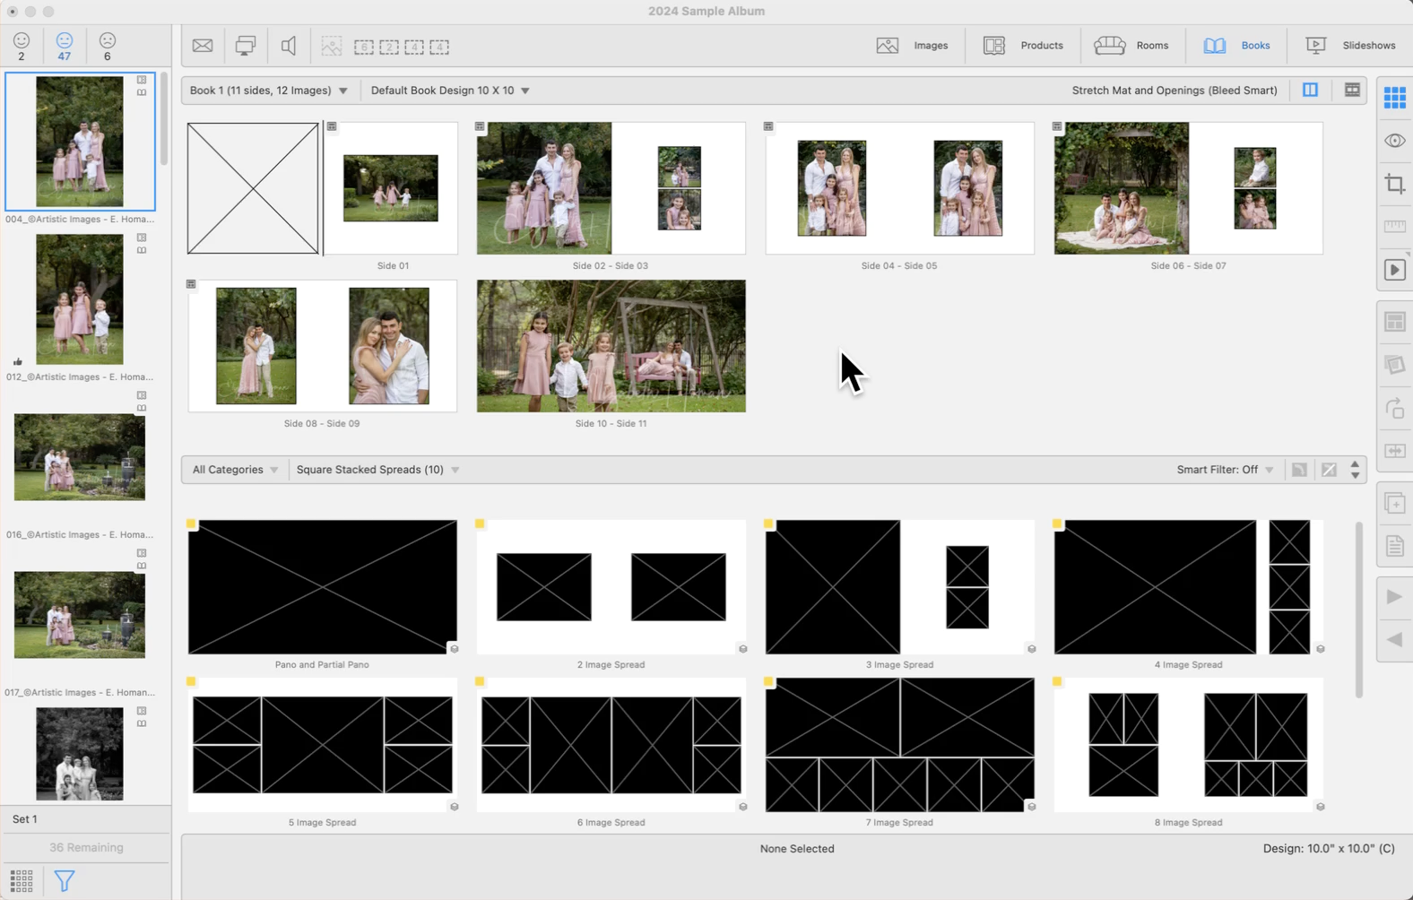Click the funnel filter icon at bottom left
1413x900 pixels.
pos(65,881)
